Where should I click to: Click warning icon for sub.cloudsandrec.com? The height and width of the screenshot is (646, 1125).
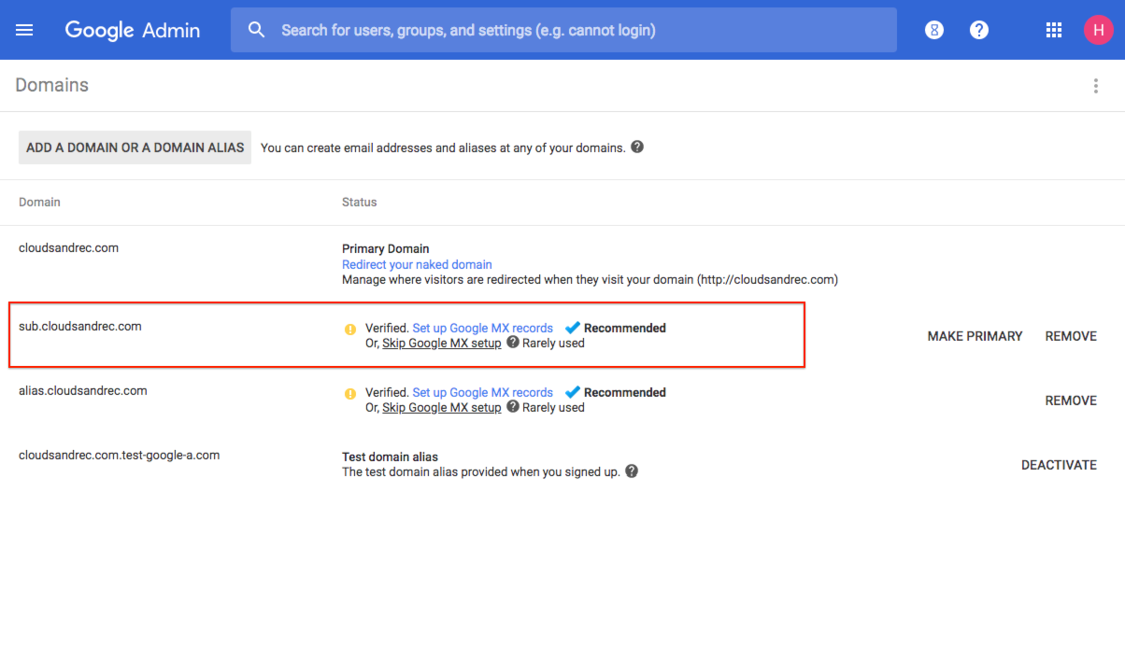point(350,329)
